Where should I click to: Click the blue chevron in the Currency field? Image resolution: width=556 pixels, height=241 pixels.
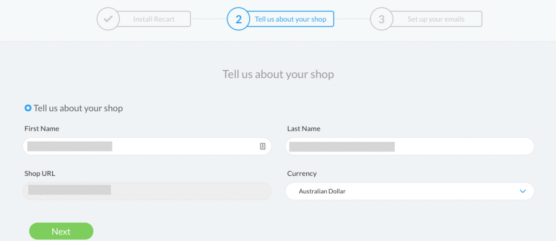(522, 192)
